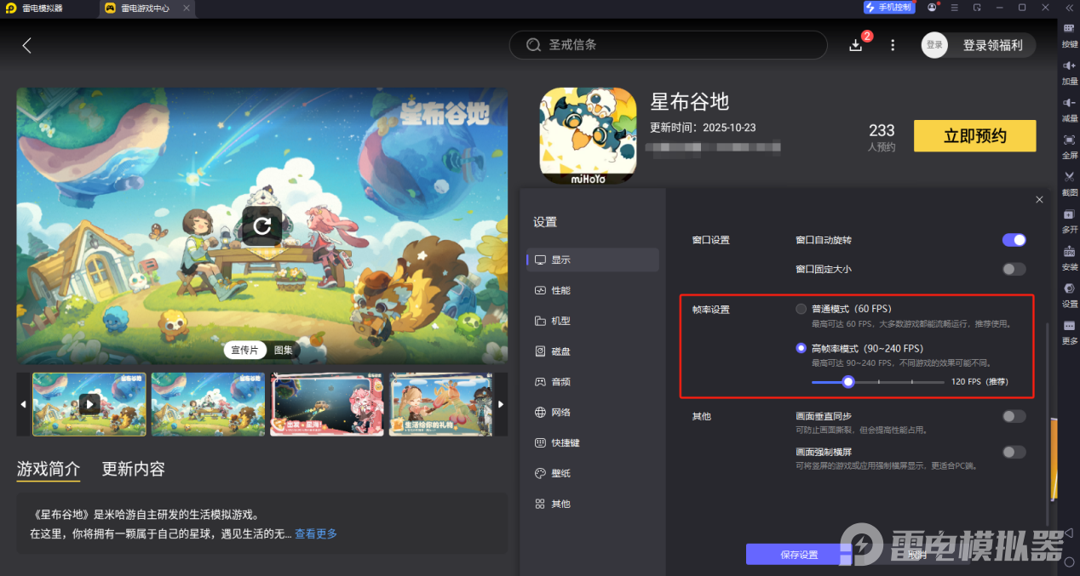Disable the 窗口自动旋转 toggle

point(1014,240)
